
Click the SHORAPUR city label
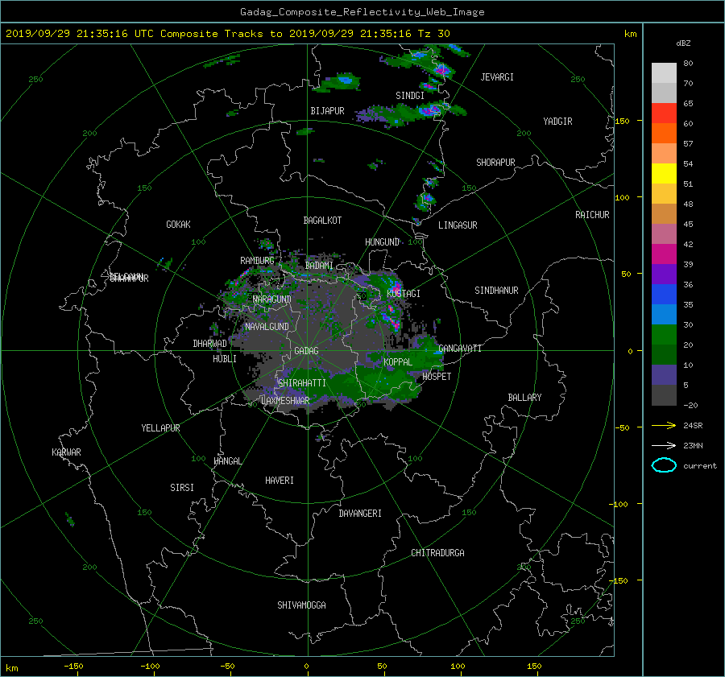coord(495,163)
